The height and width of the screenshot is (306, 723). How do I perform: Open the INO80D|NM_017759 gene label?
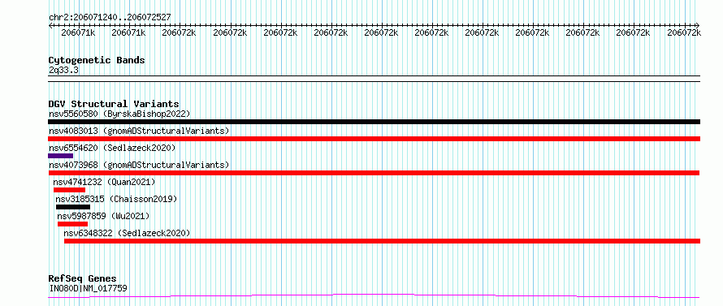click(88, 288)
